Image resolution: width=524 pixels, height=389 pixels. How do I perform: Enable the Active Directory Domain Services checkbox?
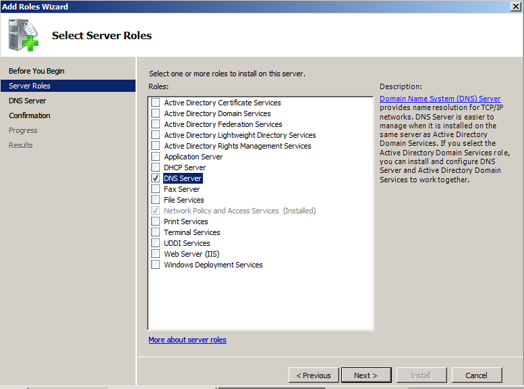point(156,113)
